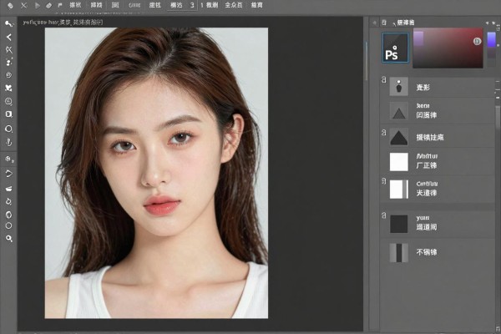This screenshot has width=501, height=334.
Task: Click the play triangle in top bar
Action: pyautogui.click(x=37, y=5)
